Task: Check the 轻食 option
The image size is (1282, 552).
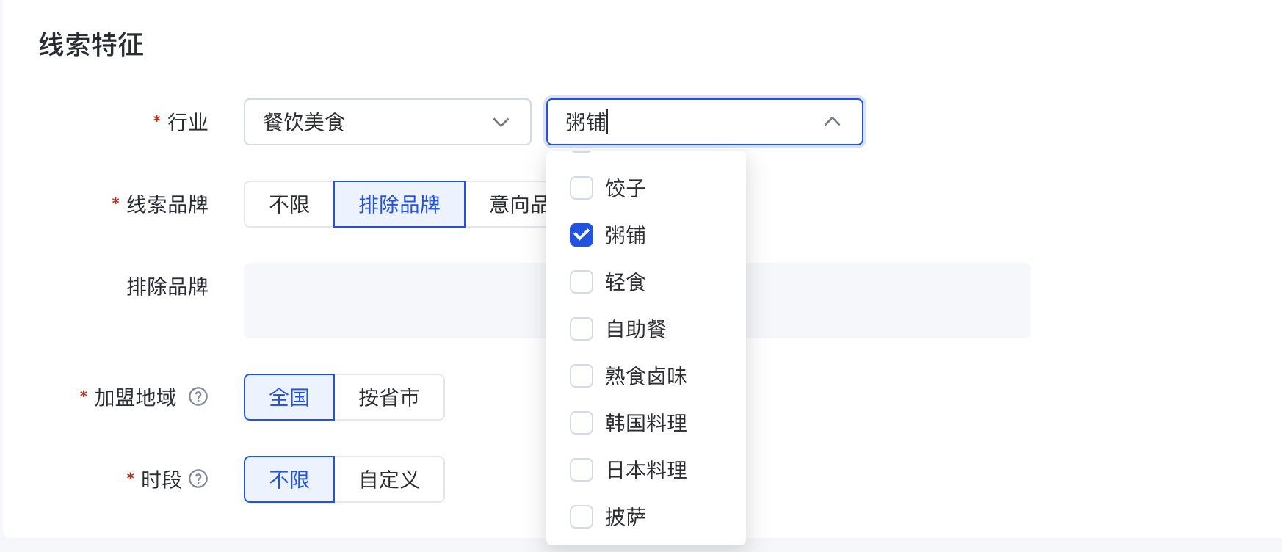Action: (x=582, y=282)
